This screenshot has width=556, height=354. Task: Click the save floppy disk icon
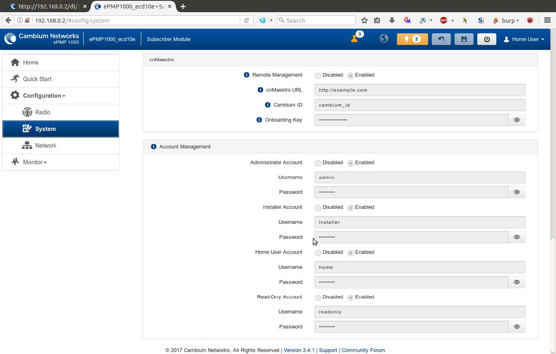click(464, 39)
